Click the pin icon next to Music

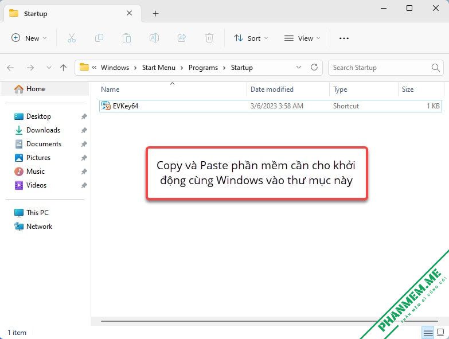click(84, 172)
